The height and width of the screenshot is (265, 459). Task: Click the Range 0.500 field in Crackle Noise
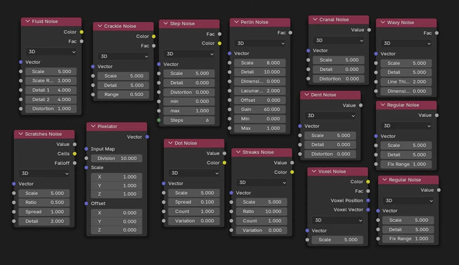pos(123,94)
